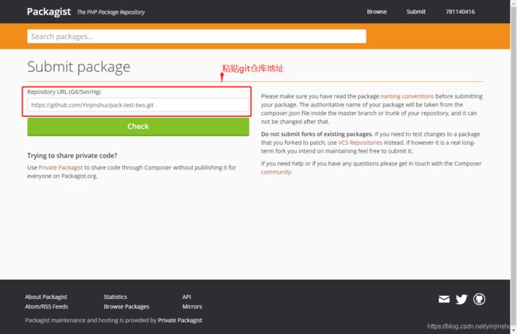The height and width of the screenshot is (334, 517).
Task: Open Private Packagist link in footer credit
Action: 180,320
